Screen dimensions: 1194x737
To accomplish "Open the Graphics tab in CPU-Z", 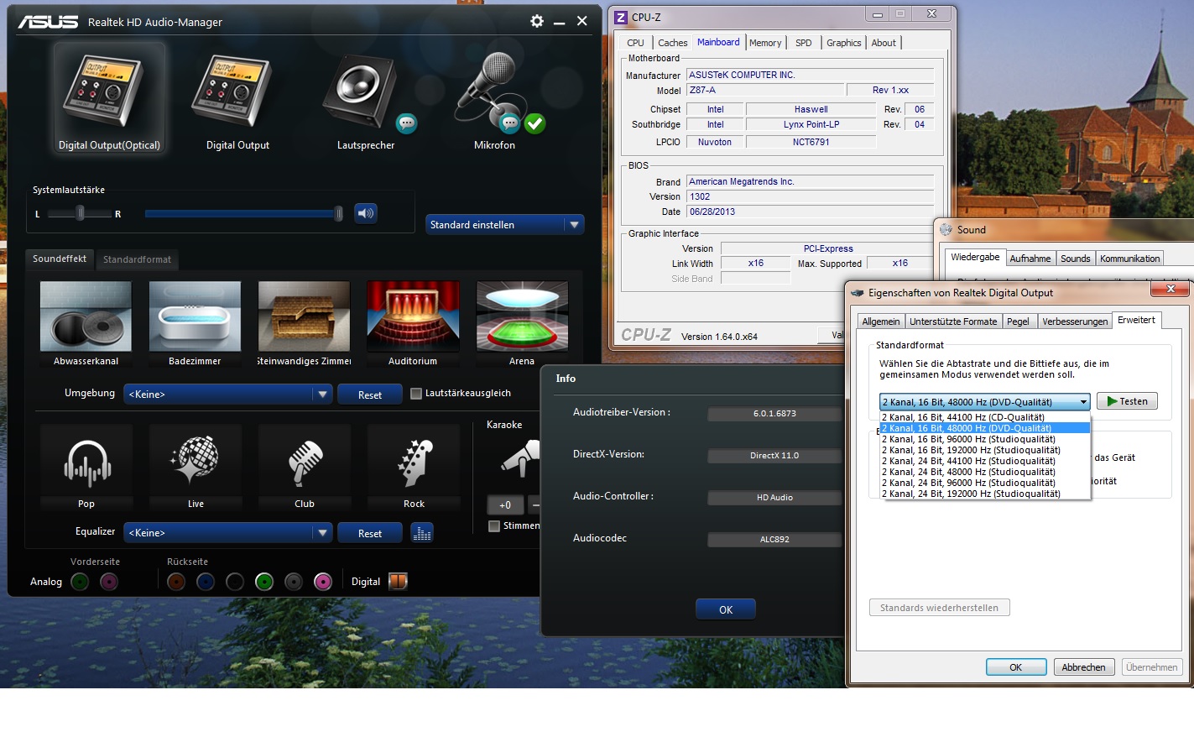I will pyautogui.click(x=843, y=43).
